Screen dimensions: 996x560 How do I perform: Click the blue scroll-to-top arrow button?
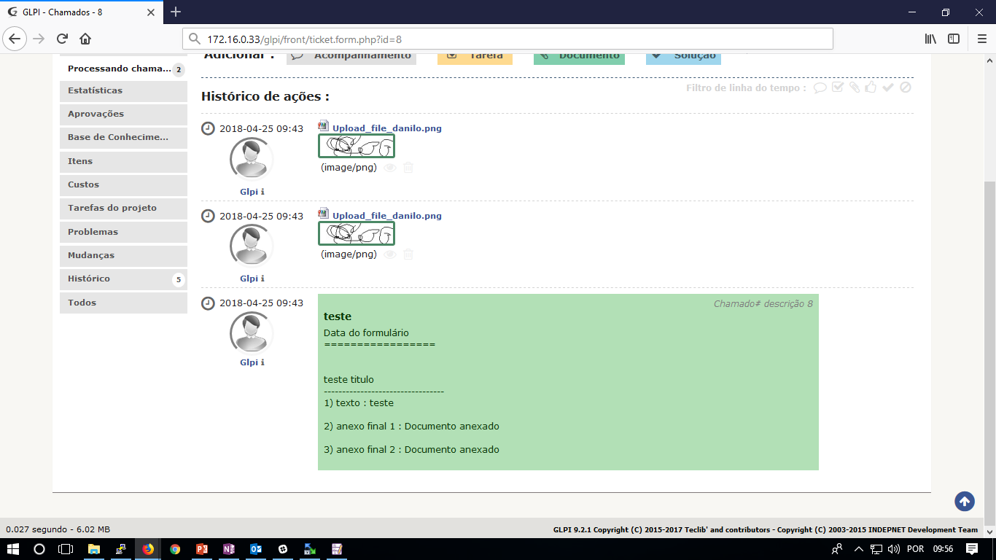click(964, 501)
